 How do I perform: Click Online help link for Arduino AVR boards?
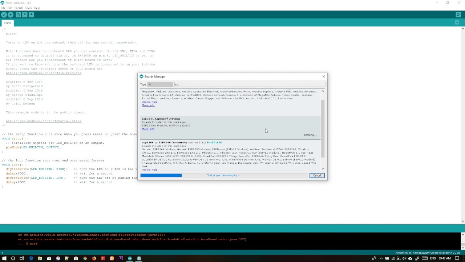coord(150,102)
